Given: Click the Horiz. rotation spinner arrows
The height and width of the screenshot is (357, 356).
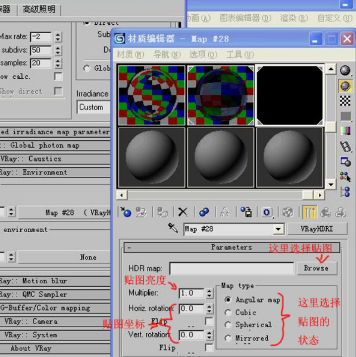Looking at the screenshot, I should 209,309.
